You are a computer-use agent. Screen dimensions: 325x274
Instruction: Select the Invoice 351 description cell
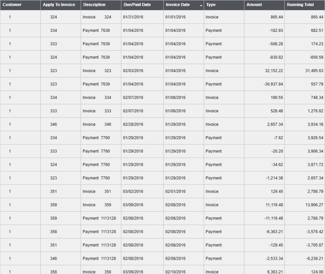[97, 191]
